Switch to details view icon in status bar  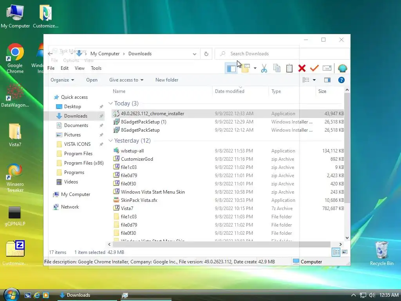[x=336, y=252]
